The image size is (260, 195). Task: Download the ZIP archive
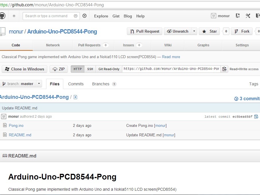(x=59, y=69)
